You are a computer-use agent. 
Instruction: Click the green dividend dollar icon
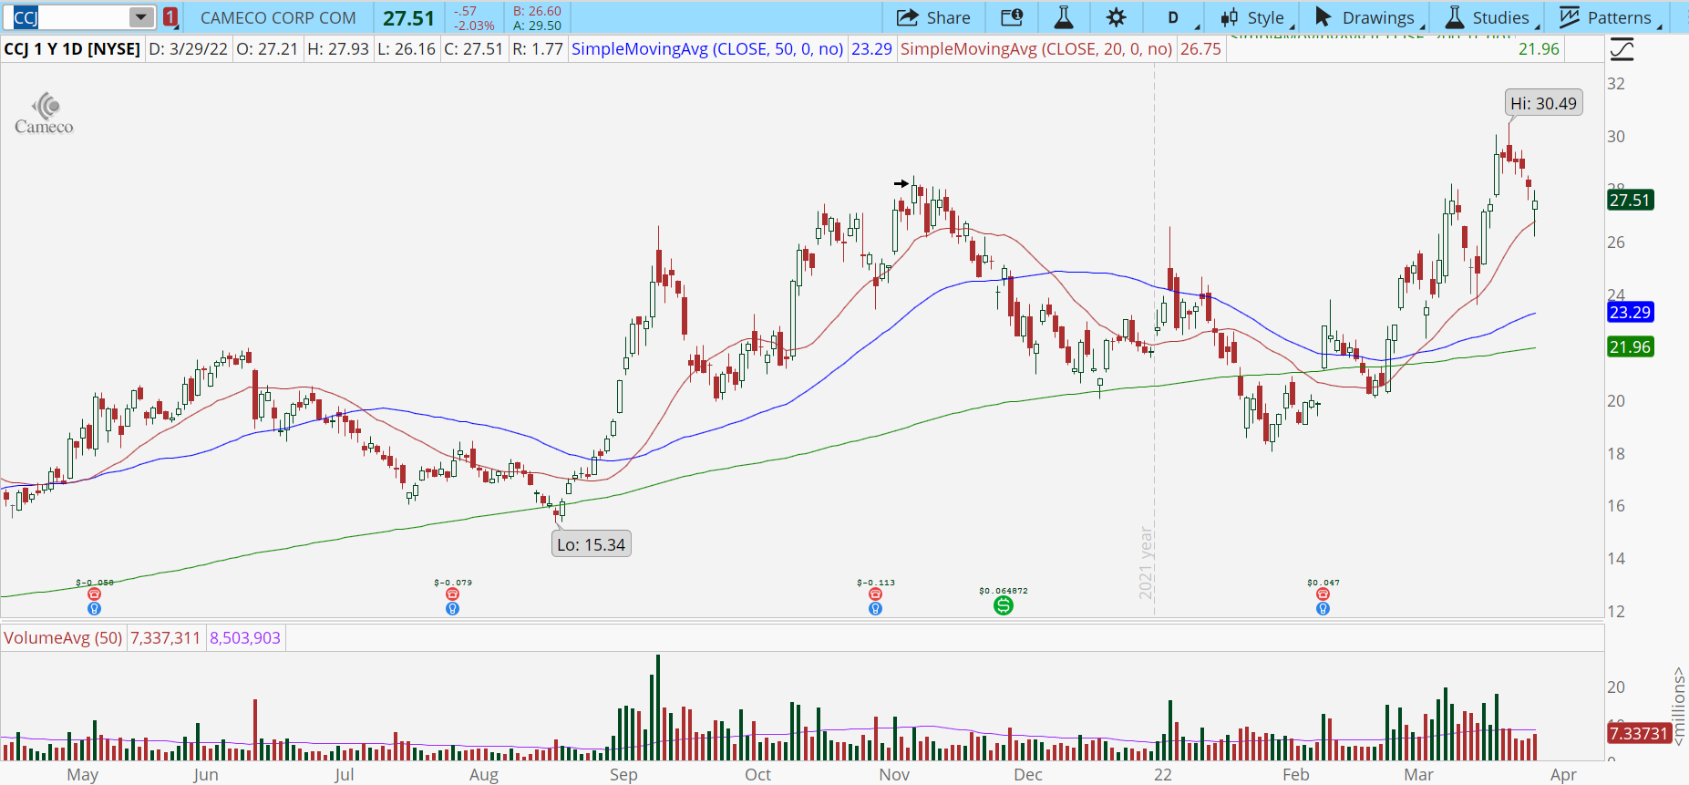pos(1003,605)
